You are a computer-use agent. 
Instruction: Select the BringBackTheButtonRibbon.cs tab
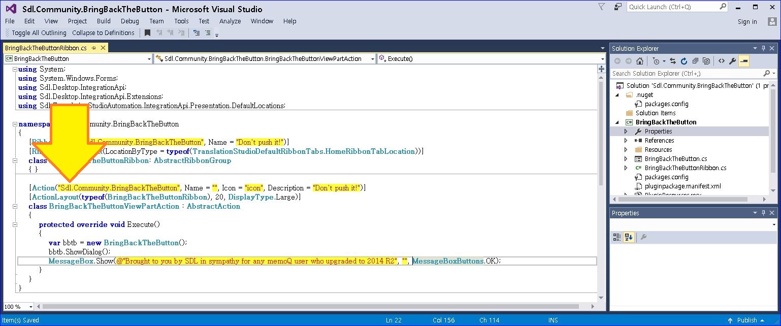[x=46, y=48]
